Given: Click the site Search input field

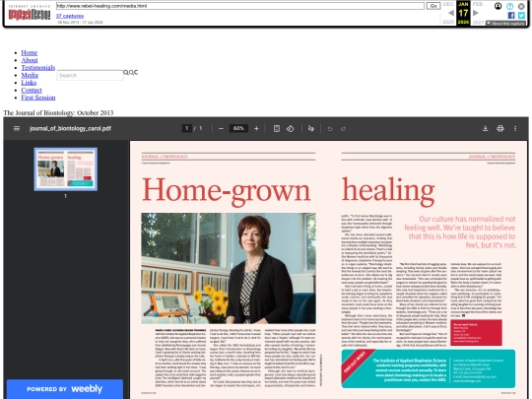Looking at the screenshot, I should click(x=90, y=75).
